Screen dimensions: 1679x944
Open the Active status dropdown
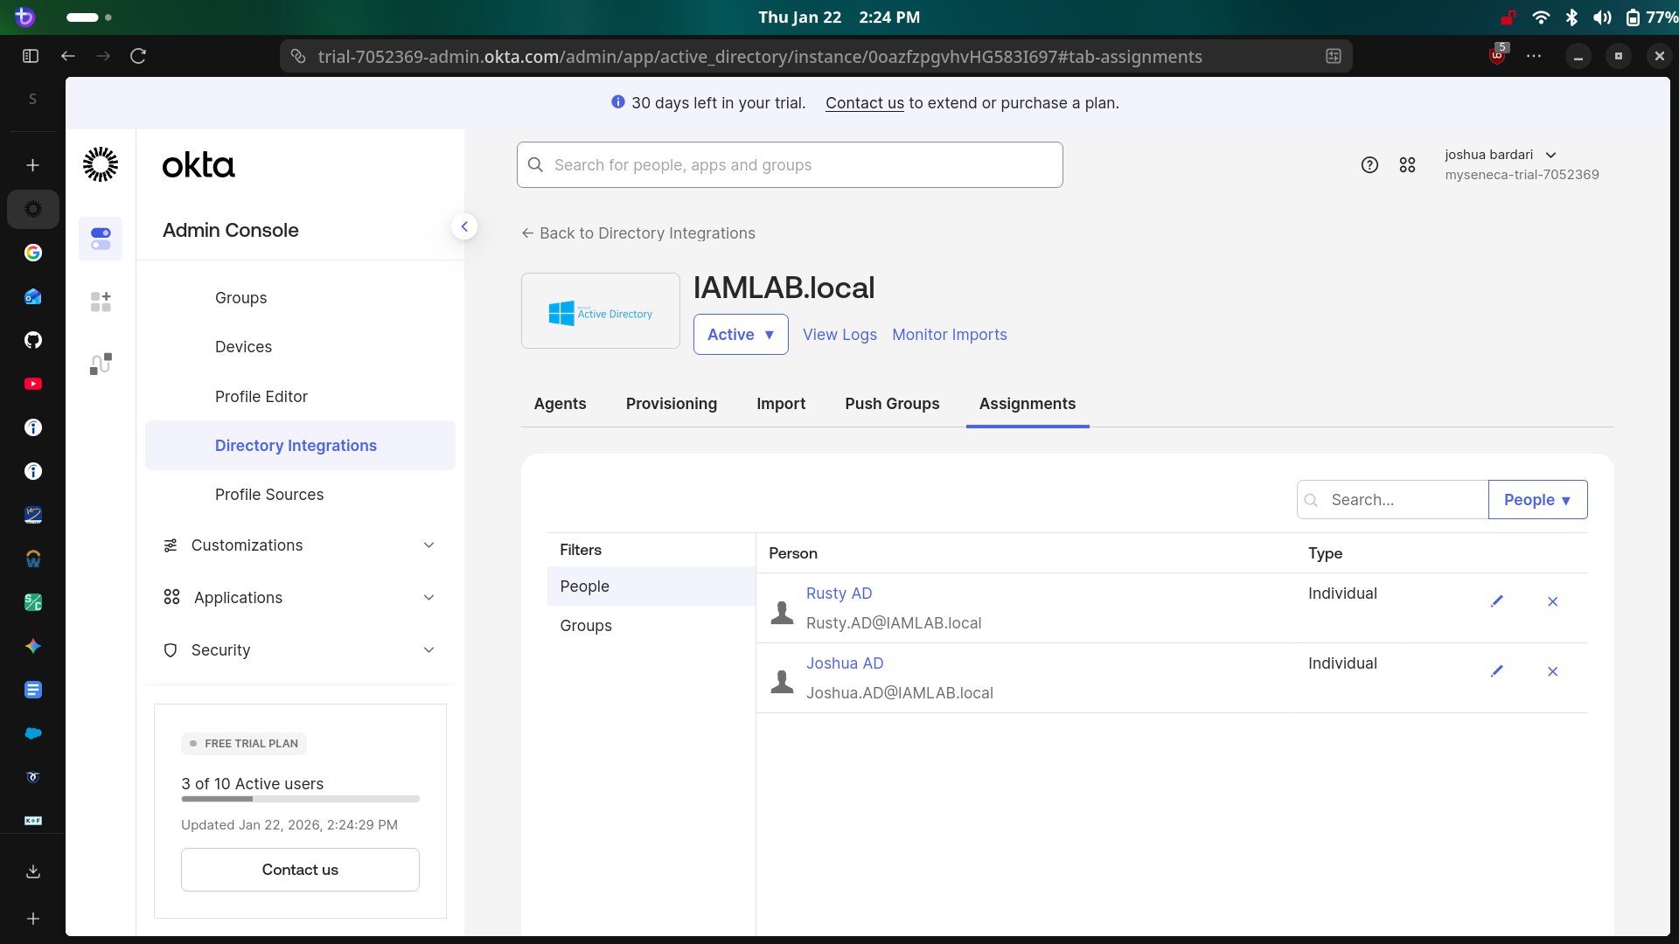740,334
